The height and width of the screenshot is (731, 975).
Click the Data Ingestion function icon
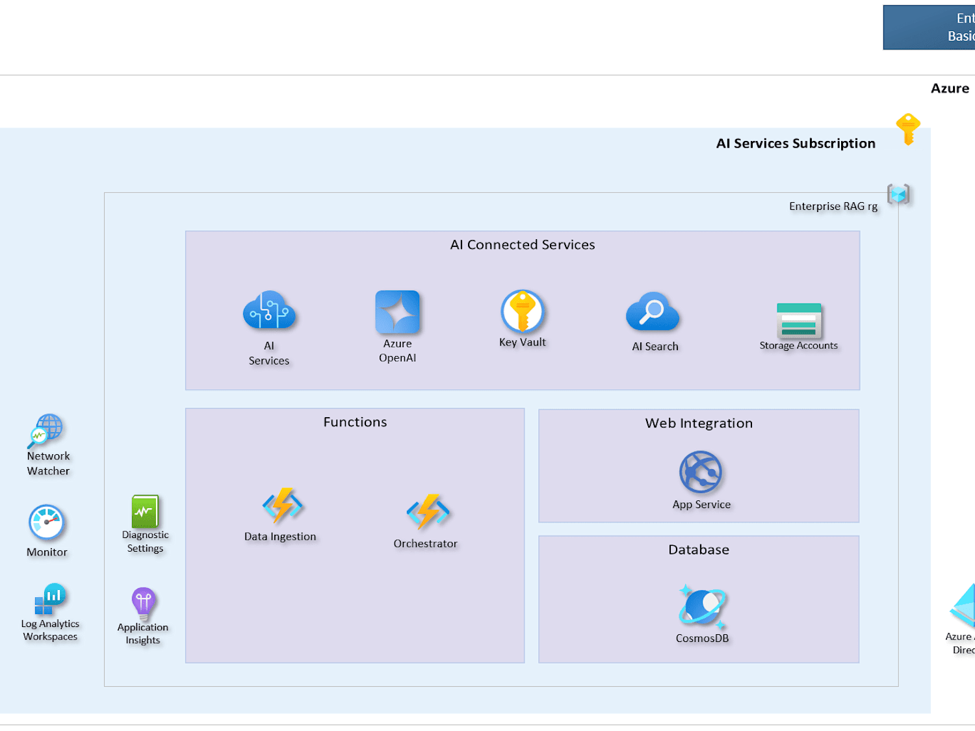coord(282,506)
